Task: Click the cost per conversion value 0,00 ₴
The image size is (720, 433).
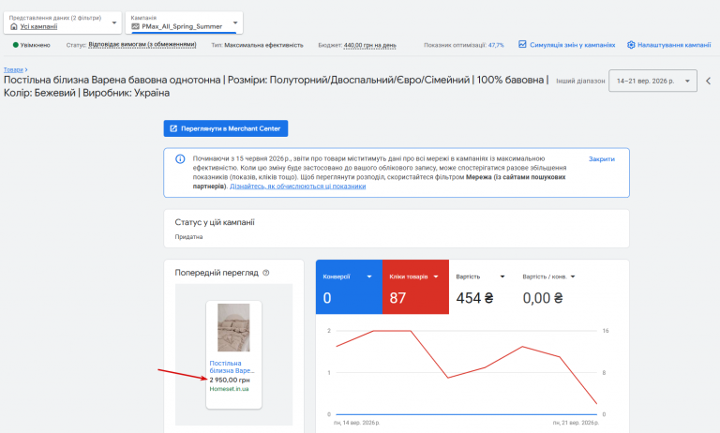Action: 543,298
